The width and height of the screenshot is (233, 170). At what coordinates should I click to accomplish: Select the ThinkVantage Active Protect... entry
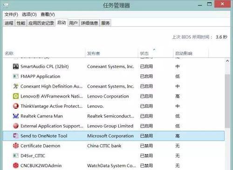(52, 106)
